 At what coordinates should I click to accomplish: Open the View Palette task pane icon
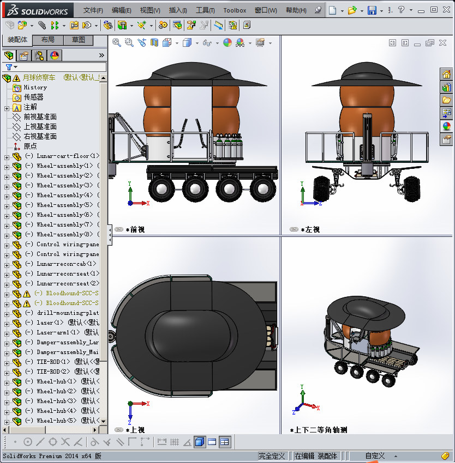446,113
